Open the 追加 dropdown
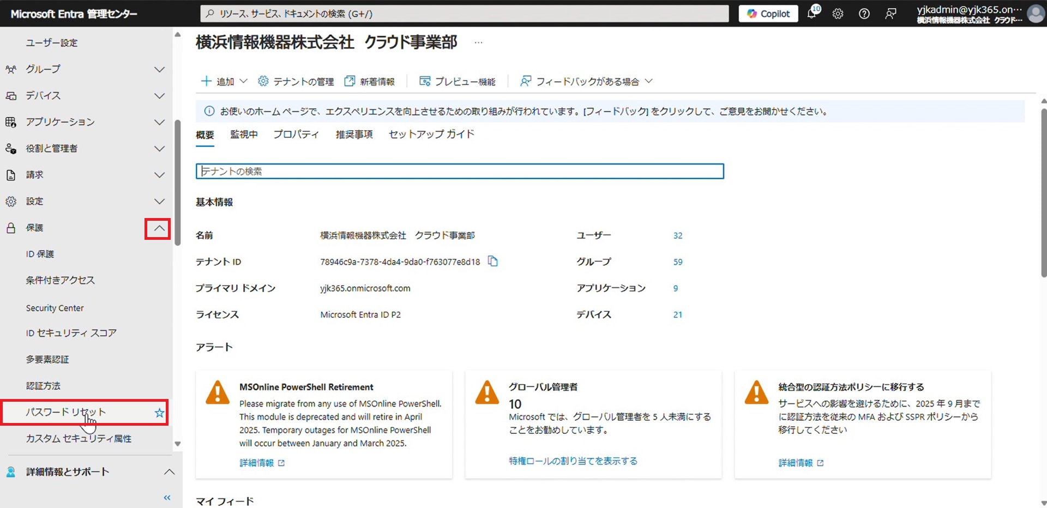 [224, 81]
